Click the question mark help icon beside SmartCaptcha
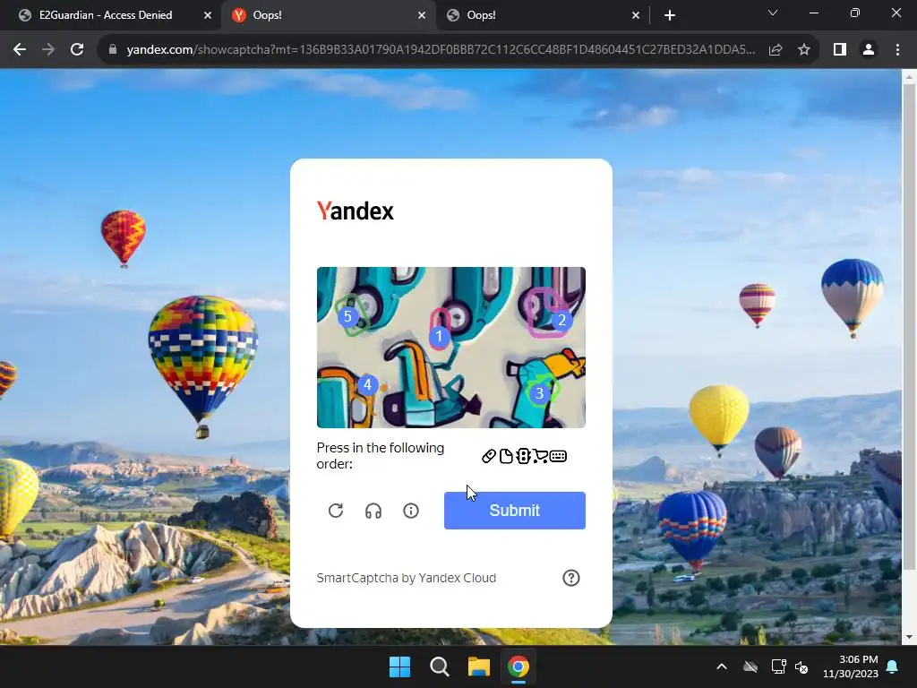Screen dimensions: 917x688 point(570,578)
